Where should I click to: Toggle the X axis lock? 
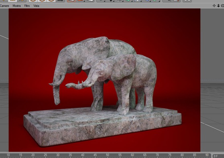click(33, 1)
